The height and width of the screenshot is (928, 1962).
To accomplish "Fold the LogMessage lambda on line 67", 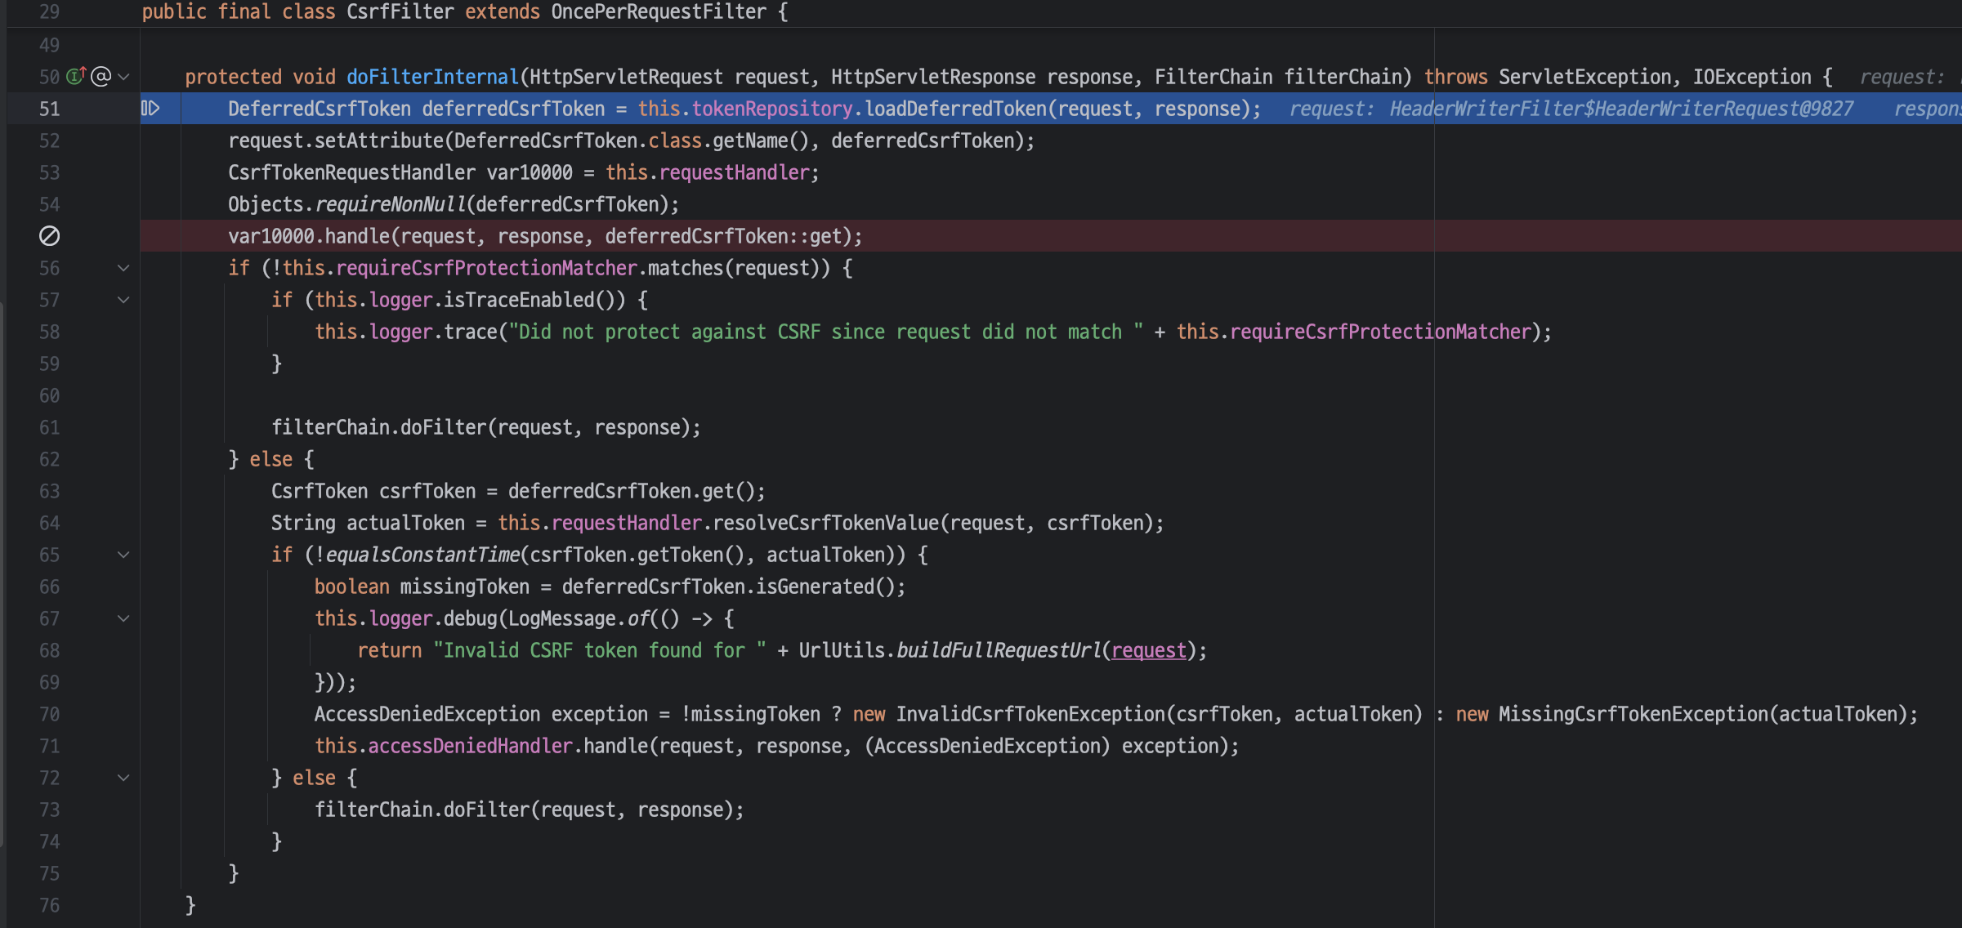I will tap(123, 618).
